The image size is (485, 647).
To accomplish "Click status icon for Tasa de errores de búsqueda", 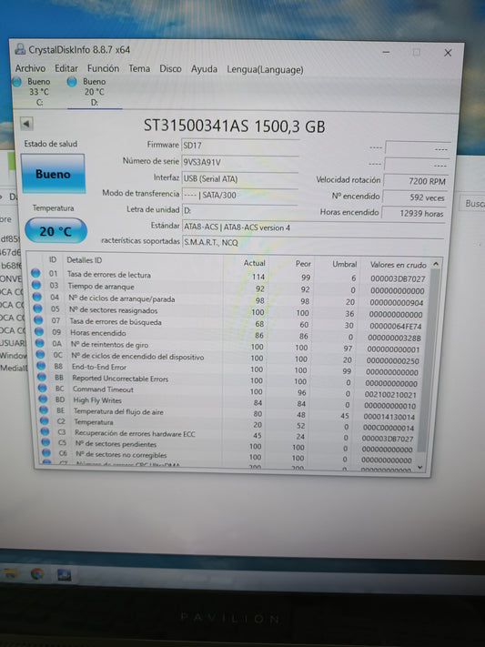I will tap(38, 319).
